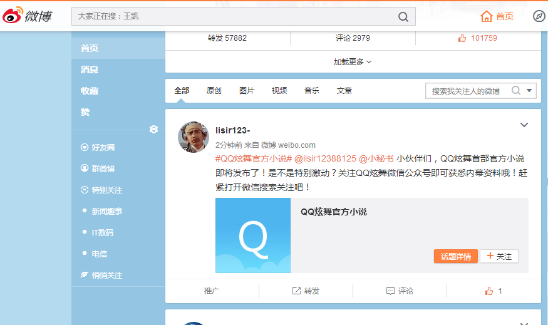Open the @lisir12388125 mention
The image size is (548, 325).
click(x=325, y=158)
